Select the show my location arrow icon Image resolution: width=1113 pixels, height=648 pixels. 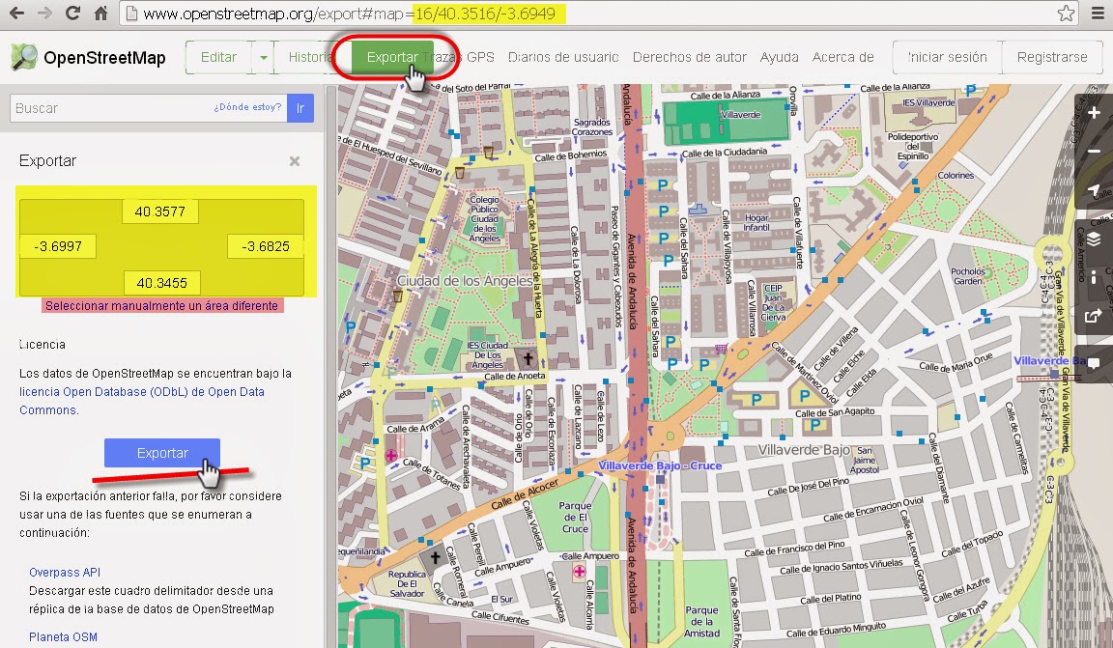pyautogui.click(x=1095, y=188)
